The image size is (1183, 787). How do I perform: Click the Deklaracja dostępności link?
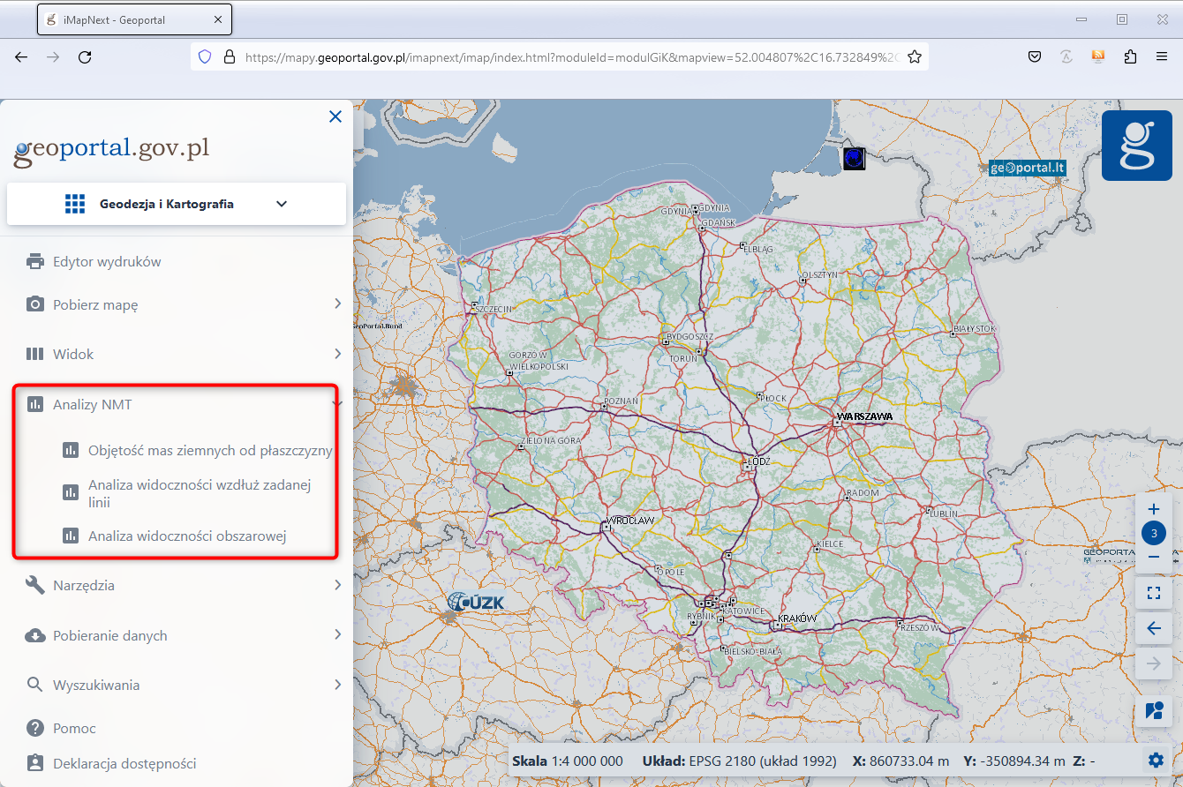coord(126,763)
